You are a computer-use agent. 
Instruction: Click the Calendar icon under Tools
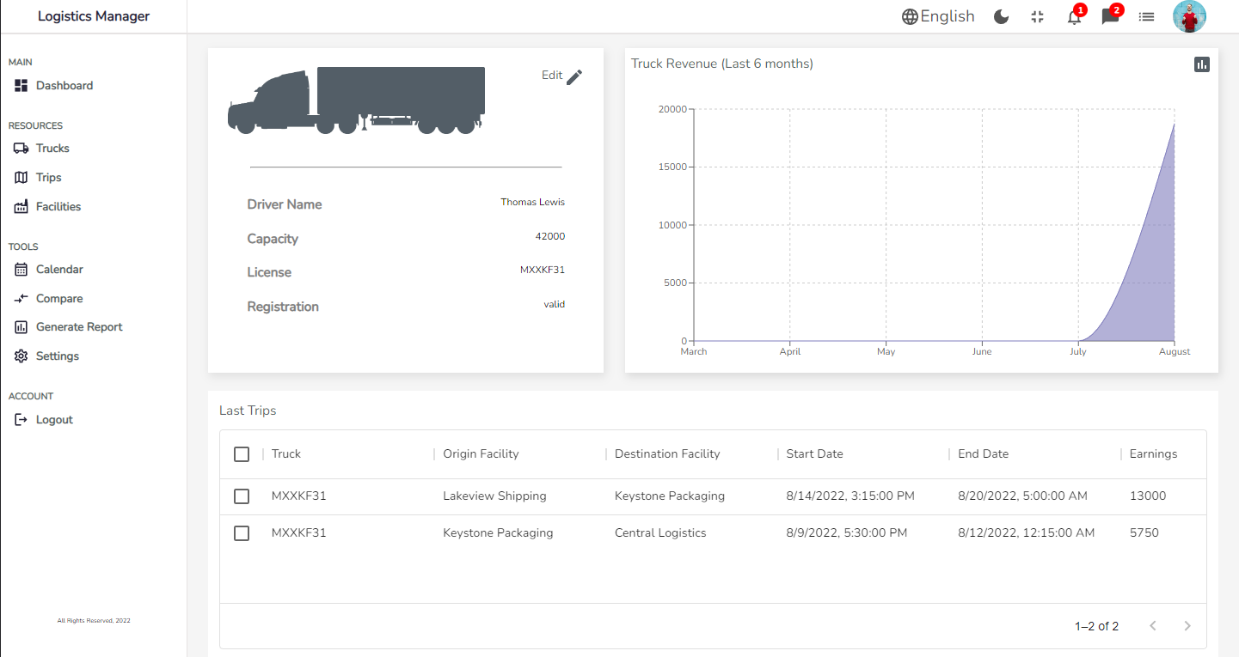click(21, 269)
